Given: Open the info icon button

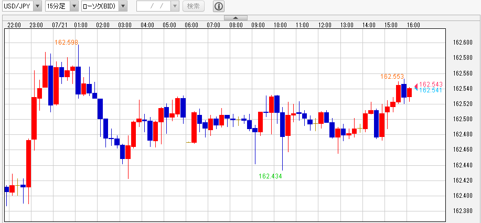Looking at the screenshot, I should tap(219, 6).
